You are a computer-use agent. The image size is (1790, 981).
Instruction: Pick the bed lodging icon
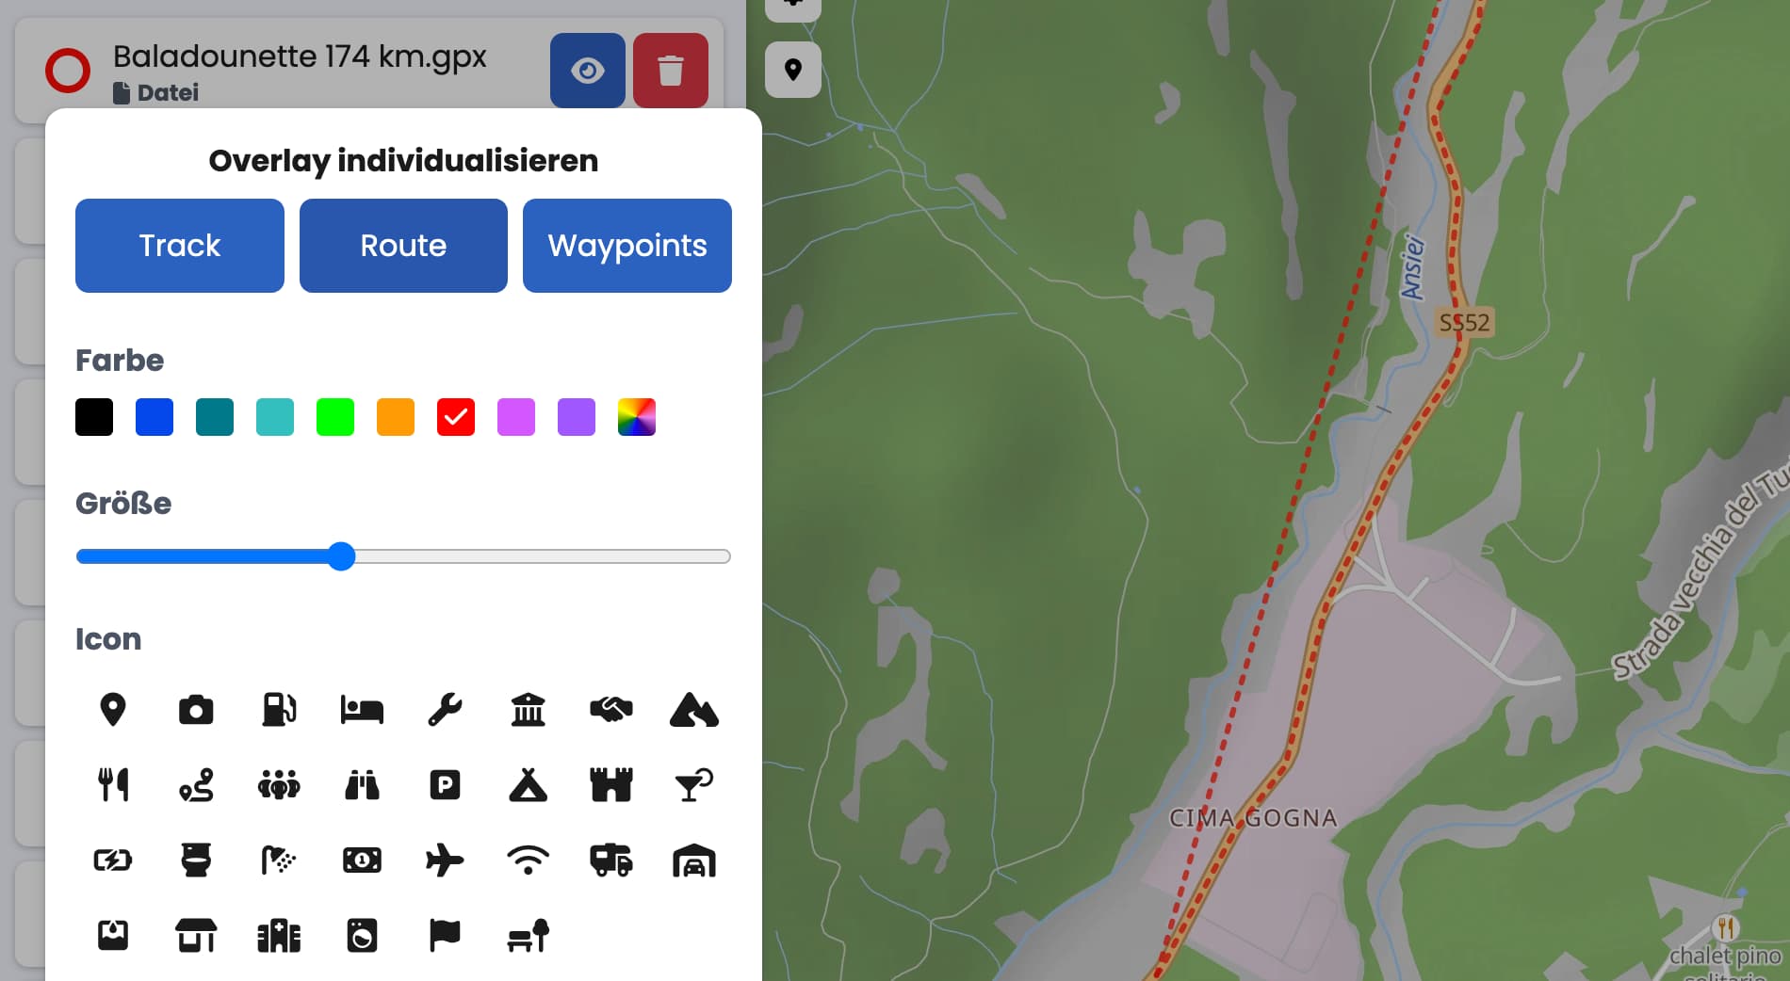[x=362, y=710]
